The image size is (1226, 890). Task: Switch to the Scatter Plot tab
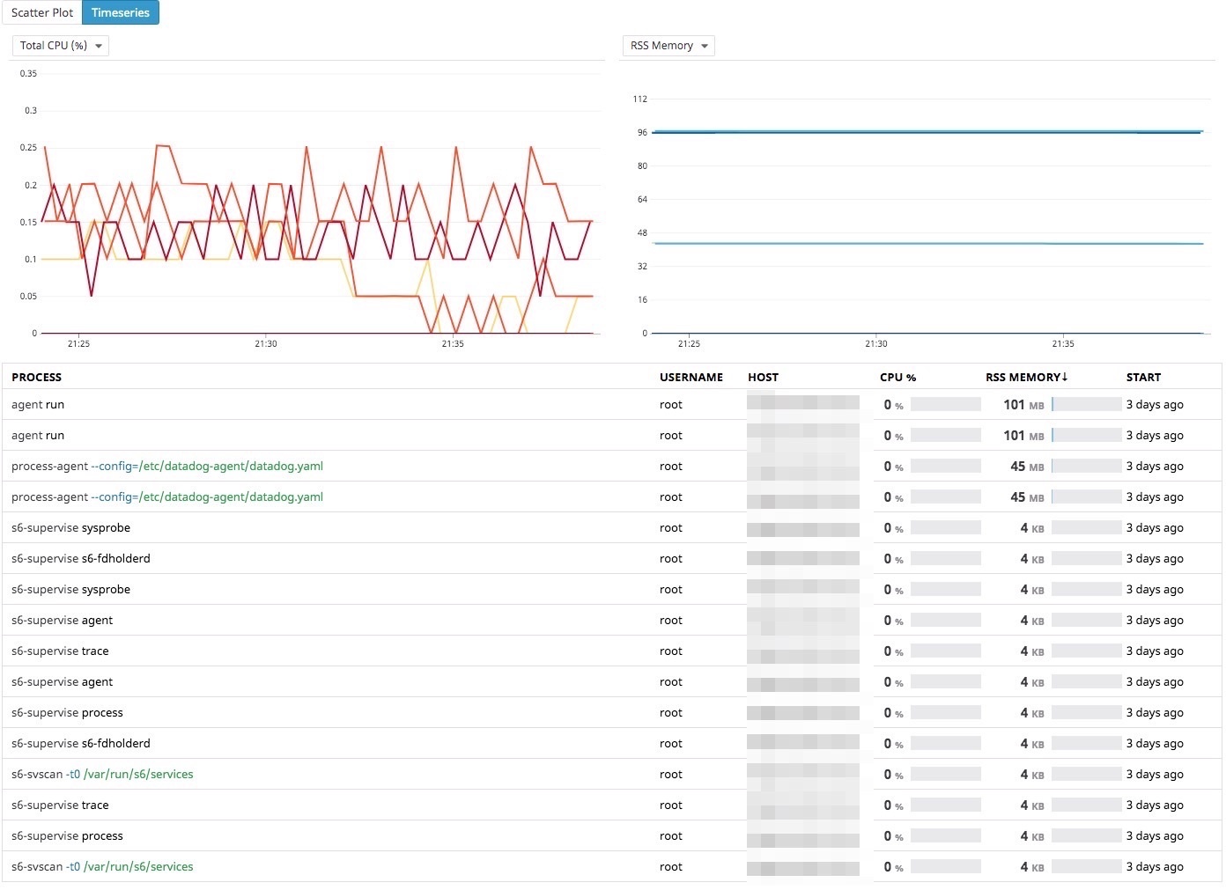(x=42, y=13)
